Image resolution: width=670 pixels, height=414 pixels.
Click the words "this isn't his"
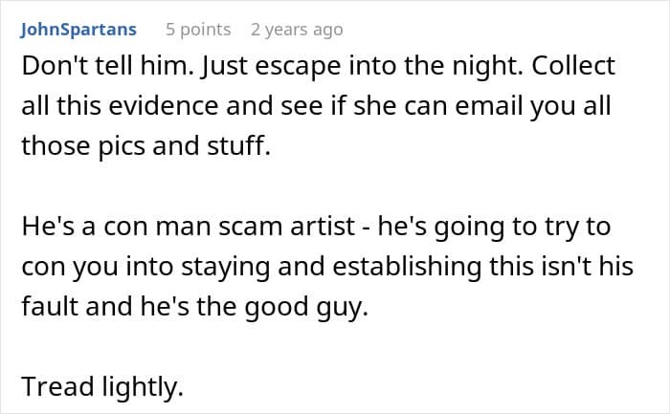coord(561,267)
